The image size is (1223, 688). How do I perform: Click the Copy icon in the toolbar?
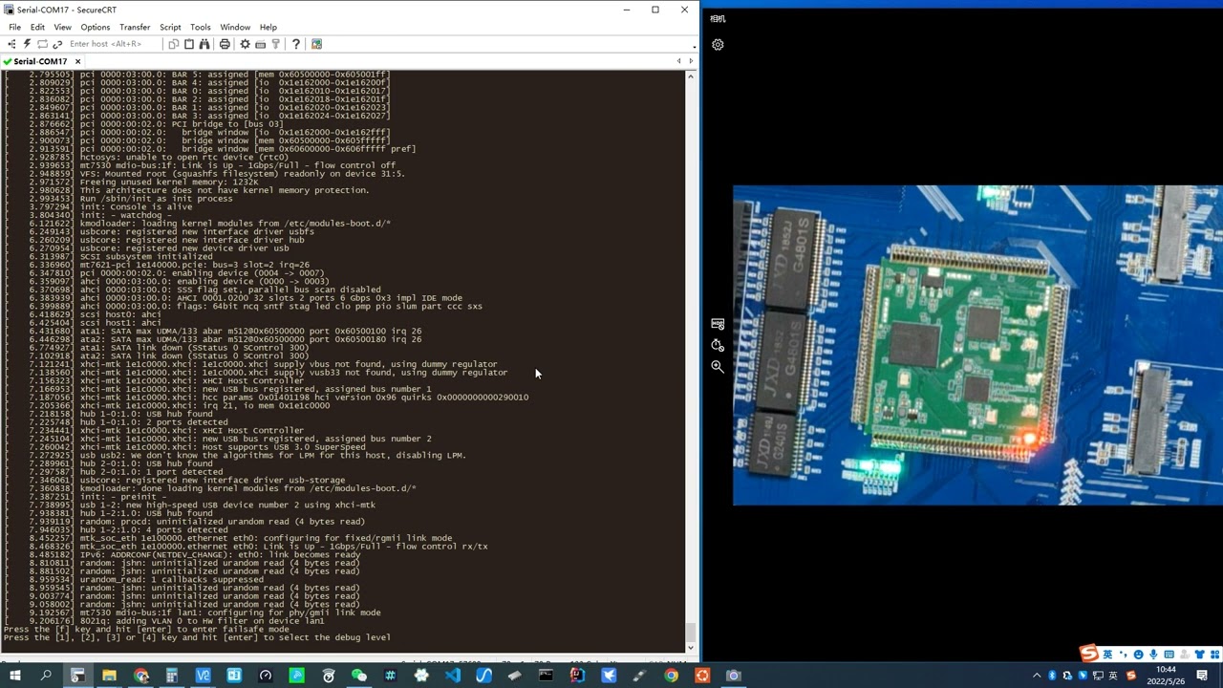click(x=173, y=44)
